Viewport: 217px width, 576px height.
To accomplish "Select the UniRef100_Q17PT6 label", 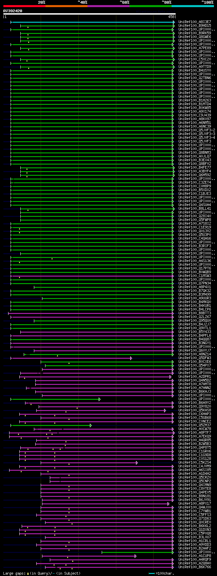I will click(x=195, y=268).
